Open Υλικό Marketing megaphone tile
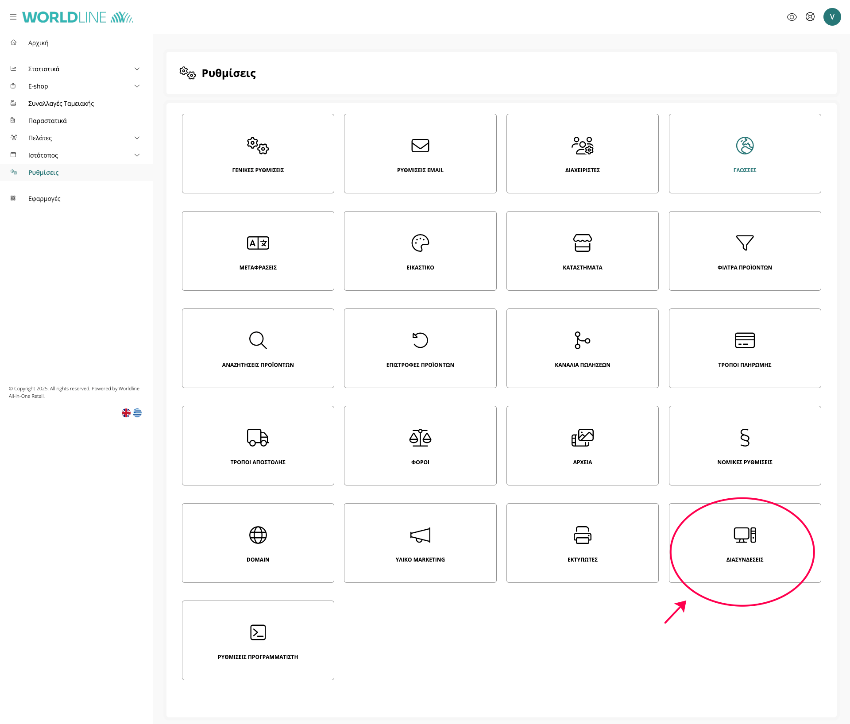Image resolution: width=850 pixels, height=724 pixels. click(x=420, y=543)
